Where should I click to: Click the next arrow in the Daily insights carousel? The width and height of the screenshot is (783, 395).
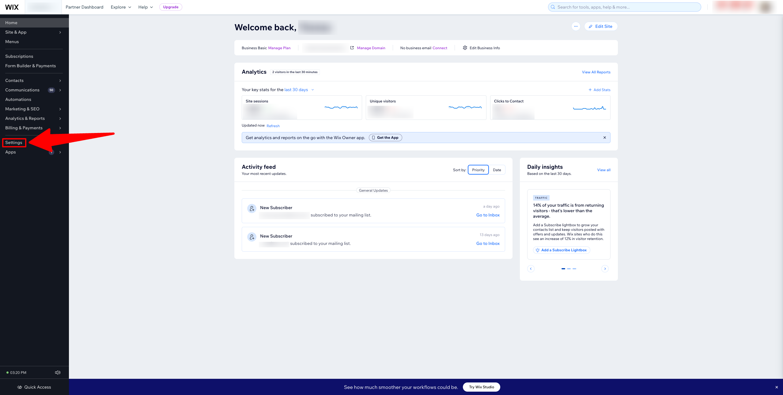click(605, 269)
